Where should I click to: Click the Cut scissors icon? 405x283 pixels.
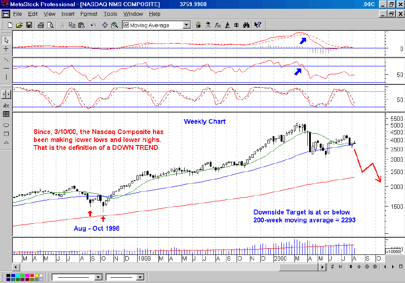pos(62,25)
